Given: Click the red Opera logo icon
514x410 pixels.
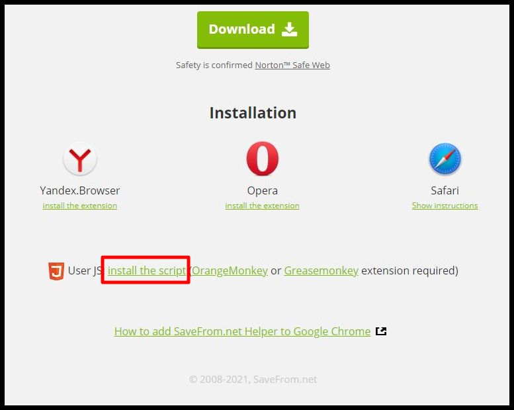Looking at the screenshot, I should click(x=262, y=159).
